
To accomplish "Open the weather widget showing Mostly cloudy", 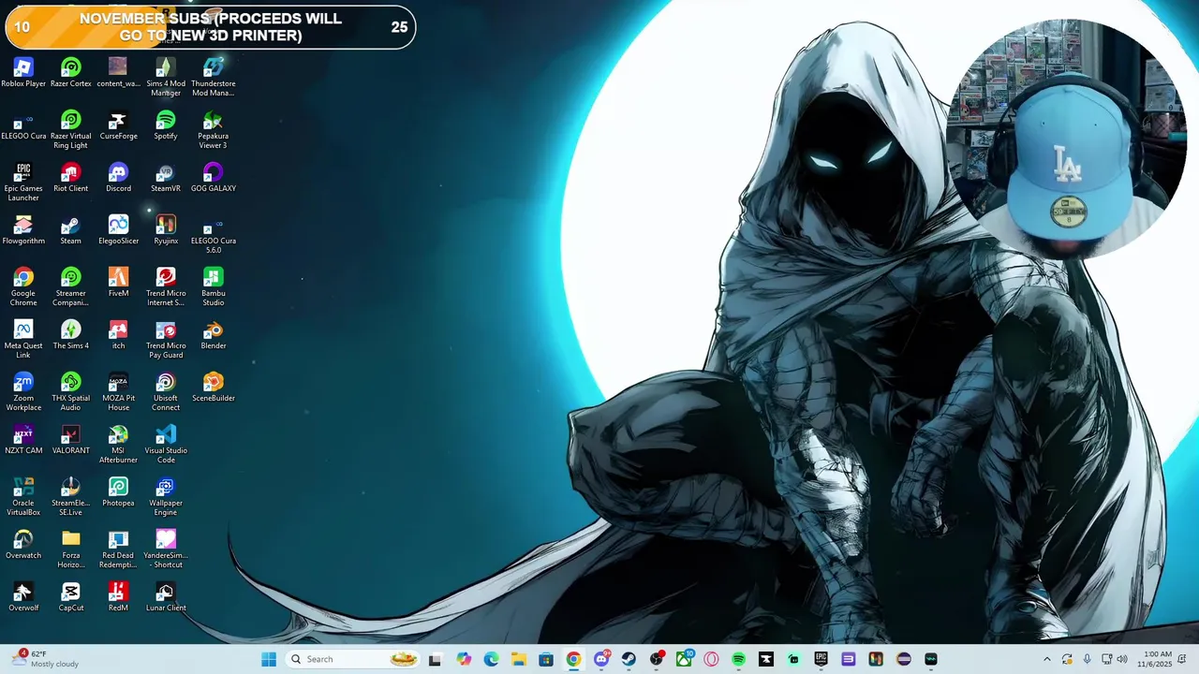I will 47,659.
